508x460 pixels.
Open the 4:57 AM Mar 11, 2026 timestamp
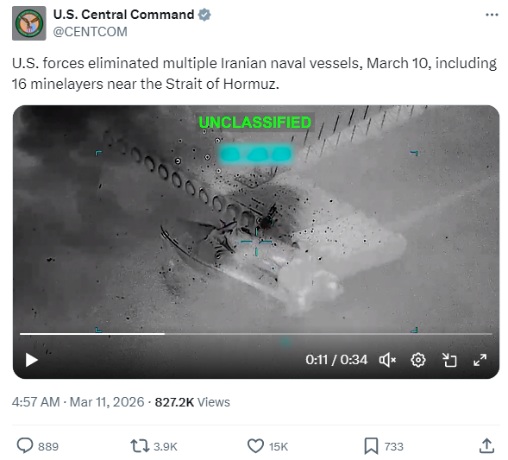78,402
